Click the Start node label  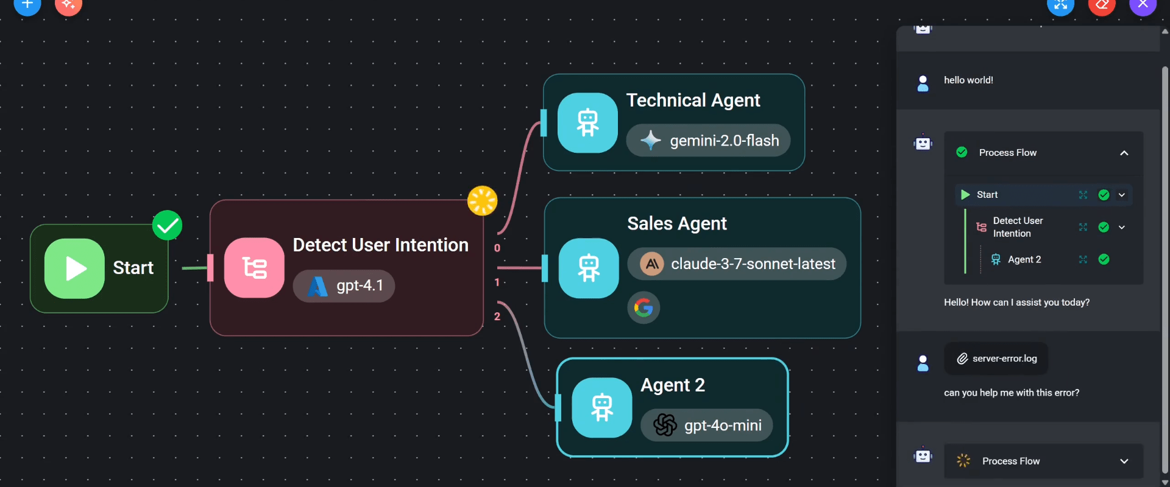tap(133, 268)
